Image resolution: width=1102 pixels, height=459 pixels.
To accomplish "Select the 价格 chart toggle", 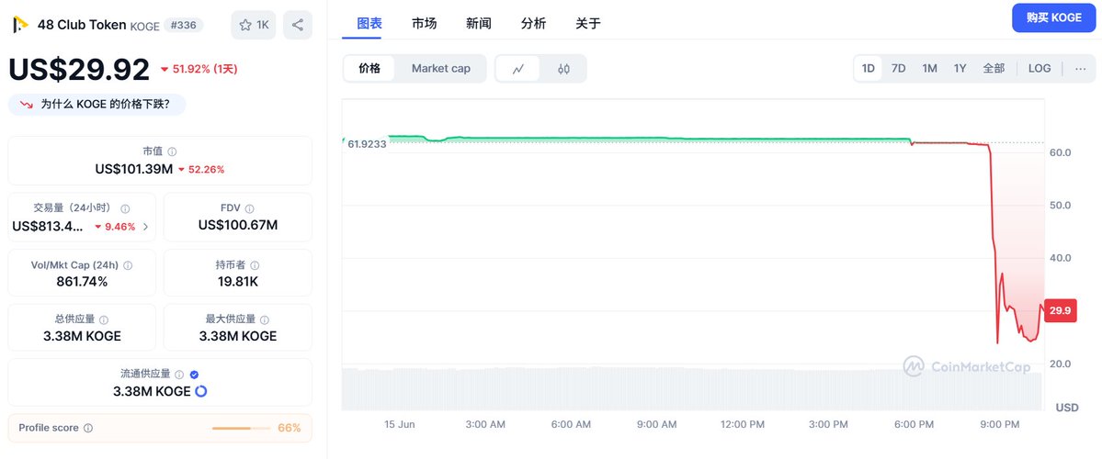I will (x=369, y=69).
